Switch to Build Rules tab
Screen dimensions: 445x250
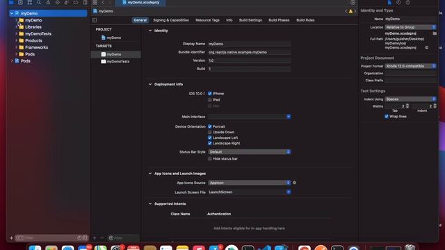tap(305, 20)
